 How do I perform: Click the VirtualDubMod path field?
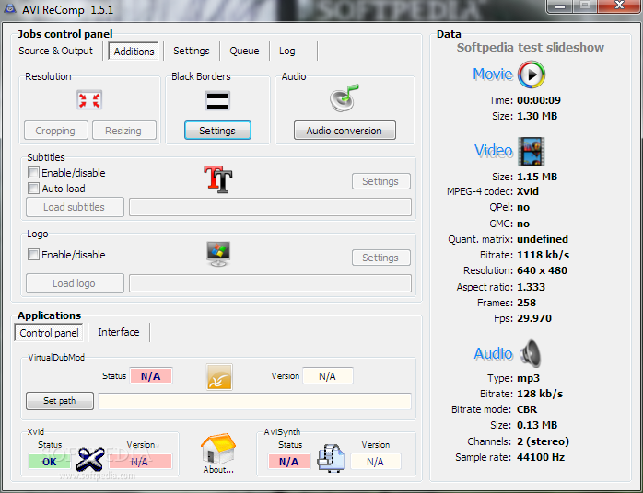coord(254,401)
